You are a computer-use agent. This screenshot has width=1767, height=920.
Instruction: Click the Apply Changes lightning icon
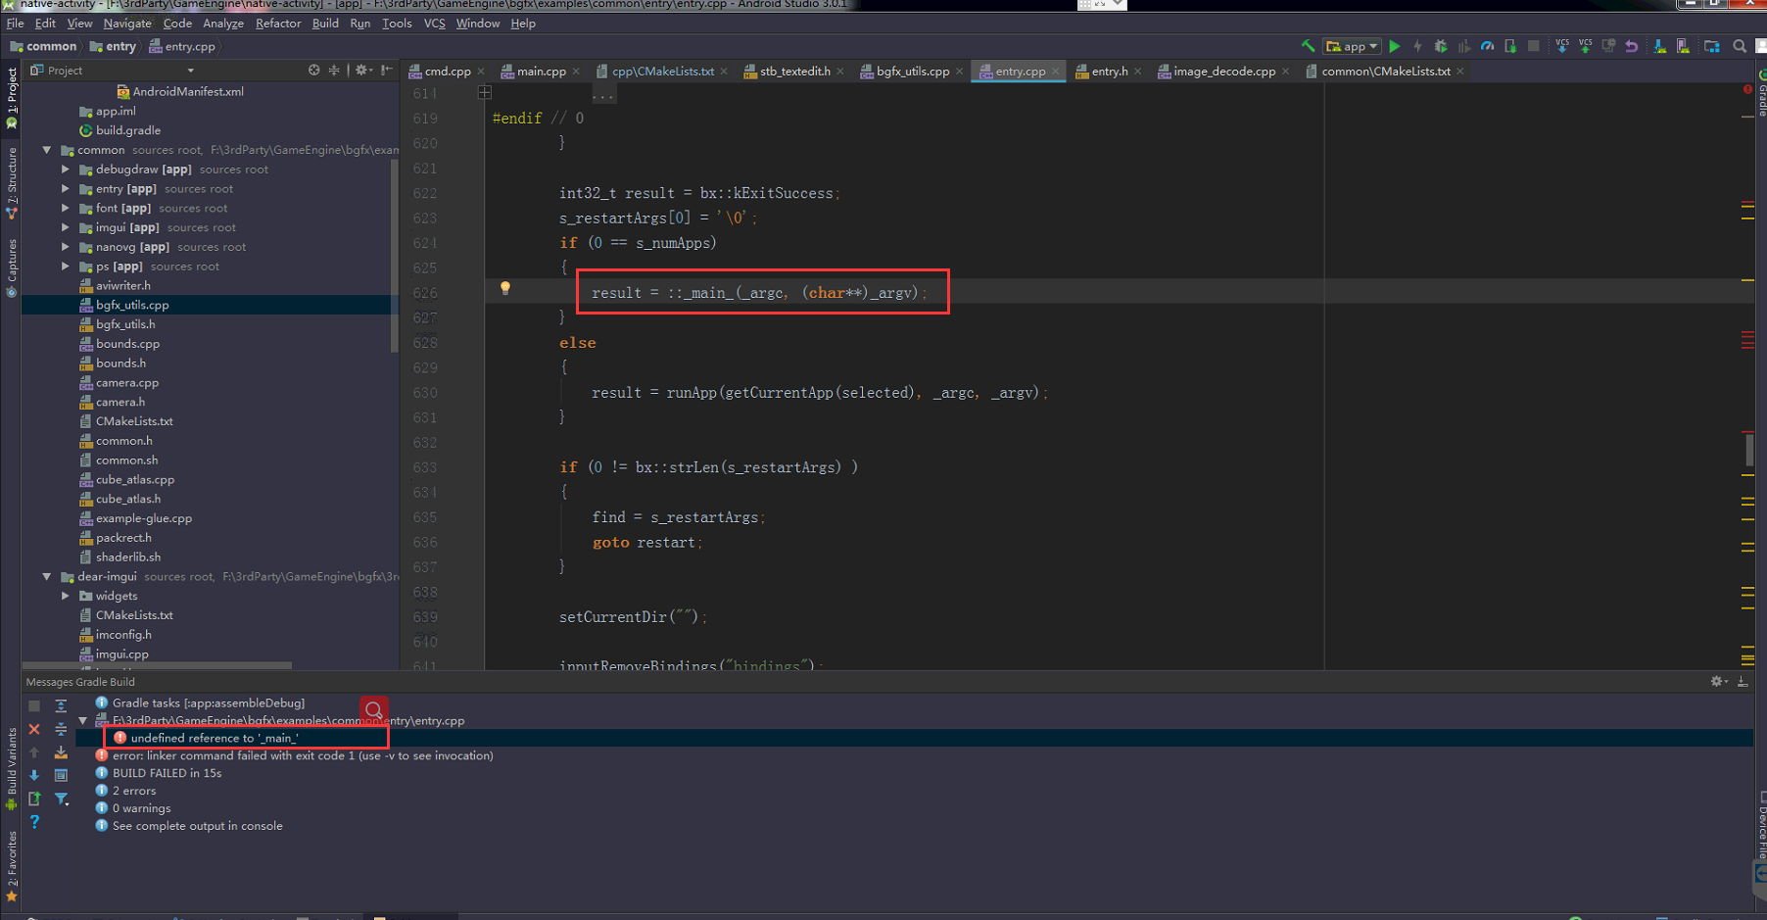(1417, 46)
